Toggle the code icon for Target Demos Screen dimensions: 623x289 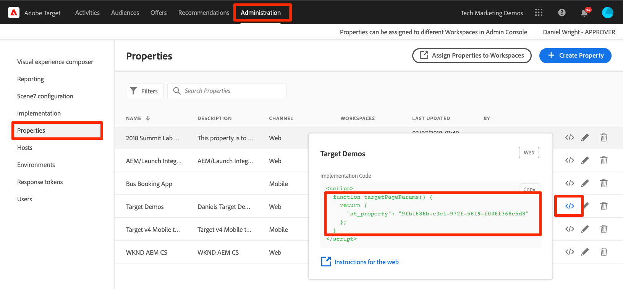click(x=570, y=206)
